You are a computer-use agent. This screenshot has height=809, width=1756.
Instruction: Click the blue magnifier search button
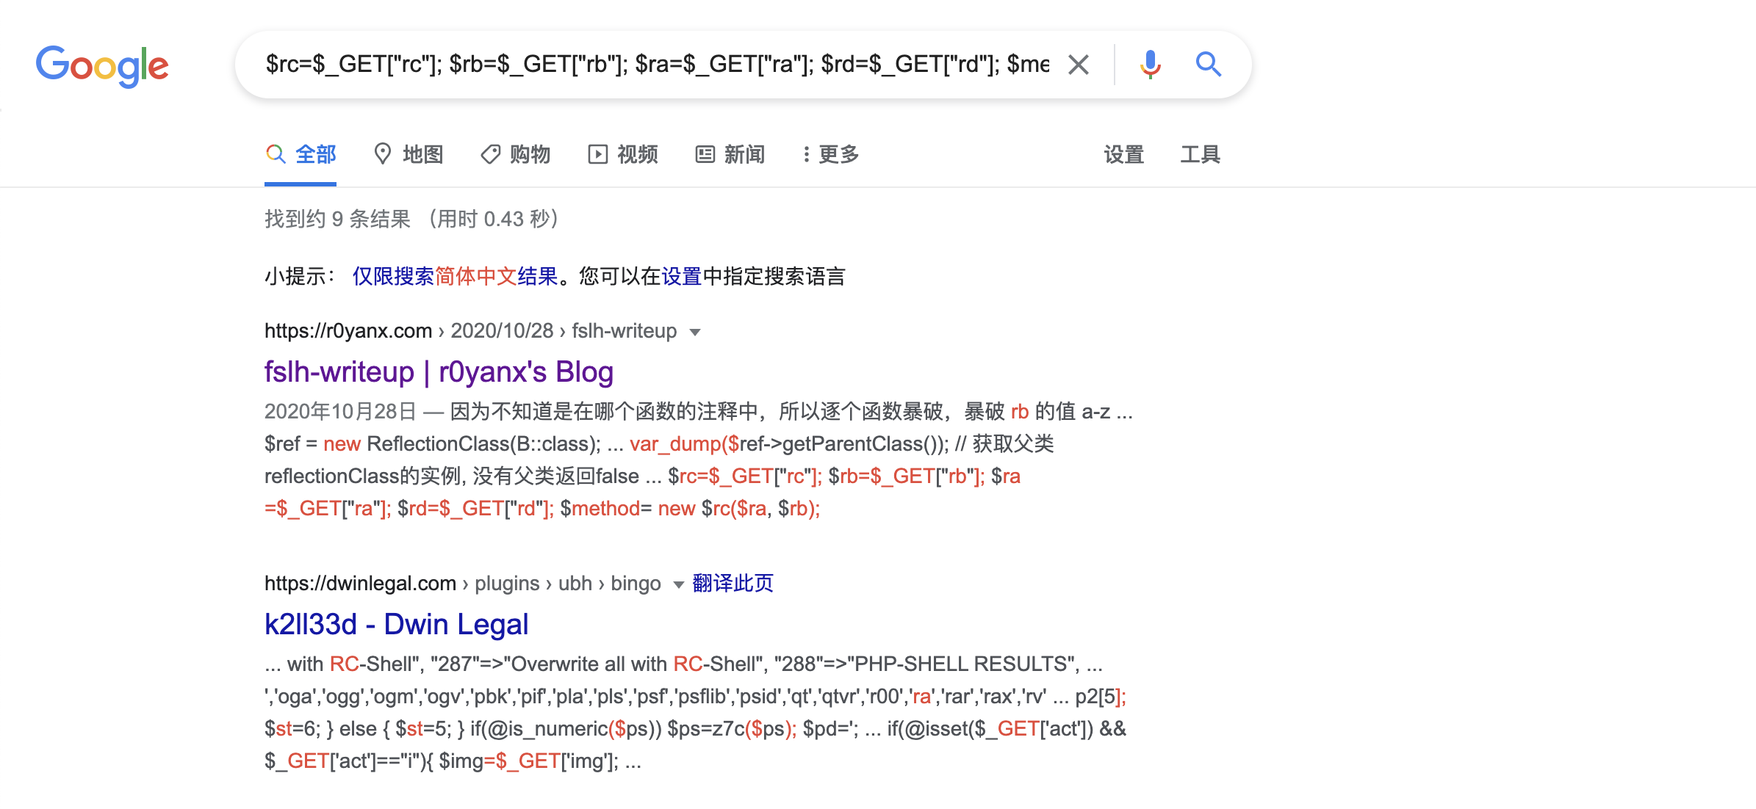pyautogui.click(x=1208, y=65)
